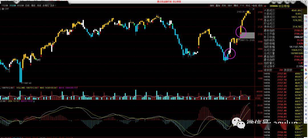Viewport: 308px width, 138px height.
Task: Open the 指标 indicator button
Action: coord(212,5)
